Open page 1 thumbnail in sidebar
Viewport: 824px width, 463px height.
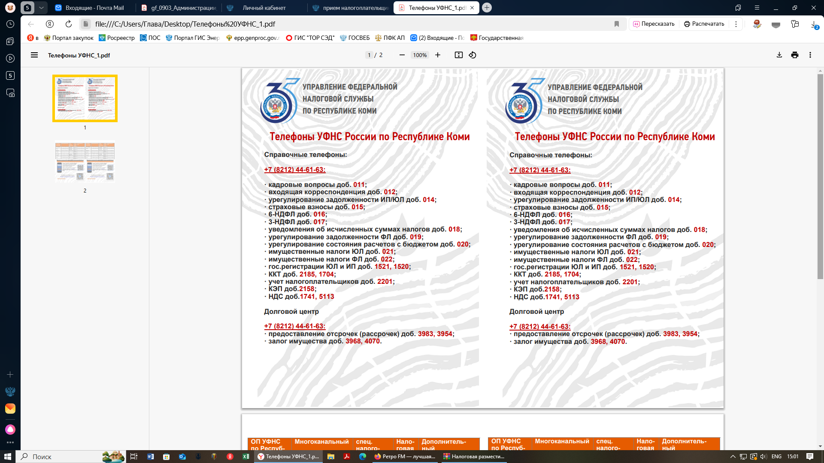tap(85, 99)
